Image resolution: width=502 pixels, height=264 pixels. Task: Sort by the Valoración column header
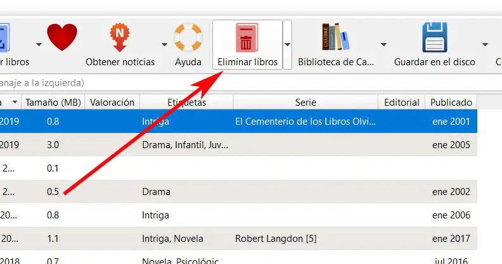(112, 102)
